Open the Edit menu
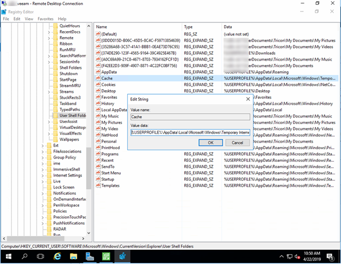Viewport: 341px width, 264px height. 17,19
